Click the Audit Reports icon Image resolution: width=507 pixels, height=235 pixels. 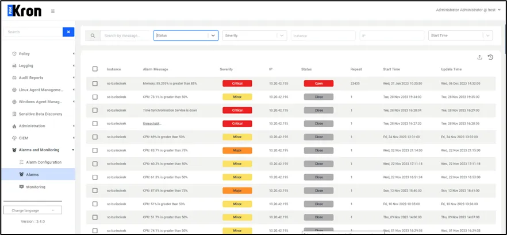[14, 78]
